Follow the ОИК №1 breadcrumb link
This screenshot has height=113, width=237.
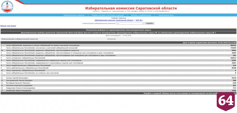(139, 20)
